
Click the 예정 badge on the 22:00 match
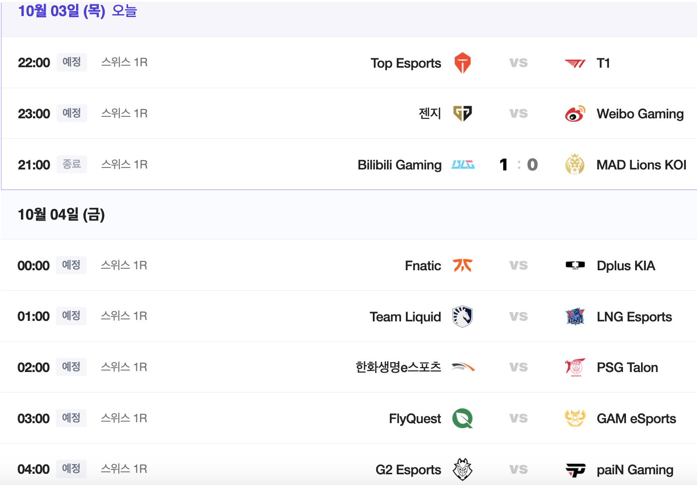coord(72,62)
